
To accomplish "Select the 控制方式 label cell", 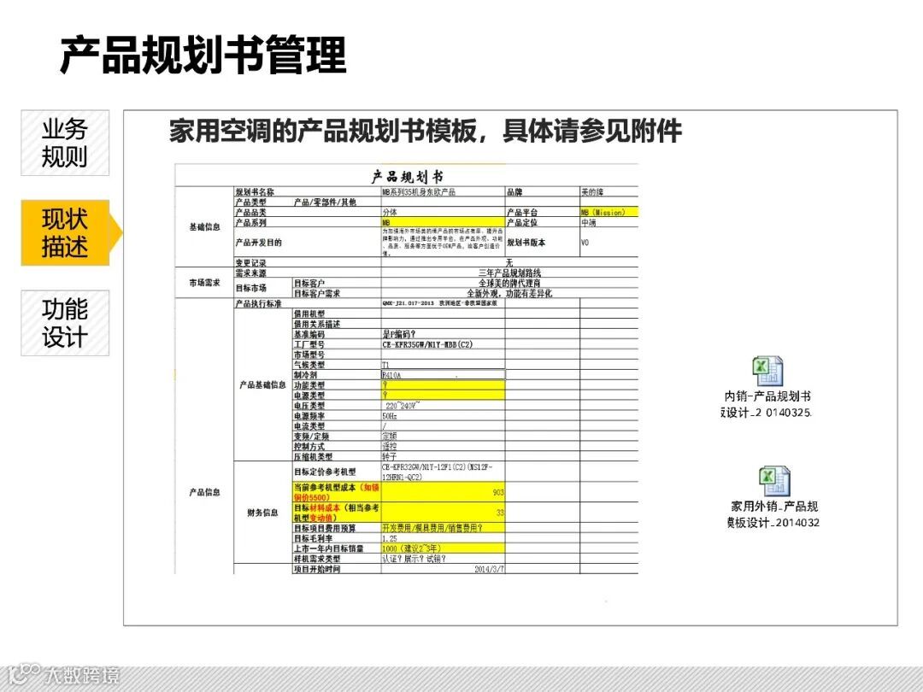I will tap(337, 447).
